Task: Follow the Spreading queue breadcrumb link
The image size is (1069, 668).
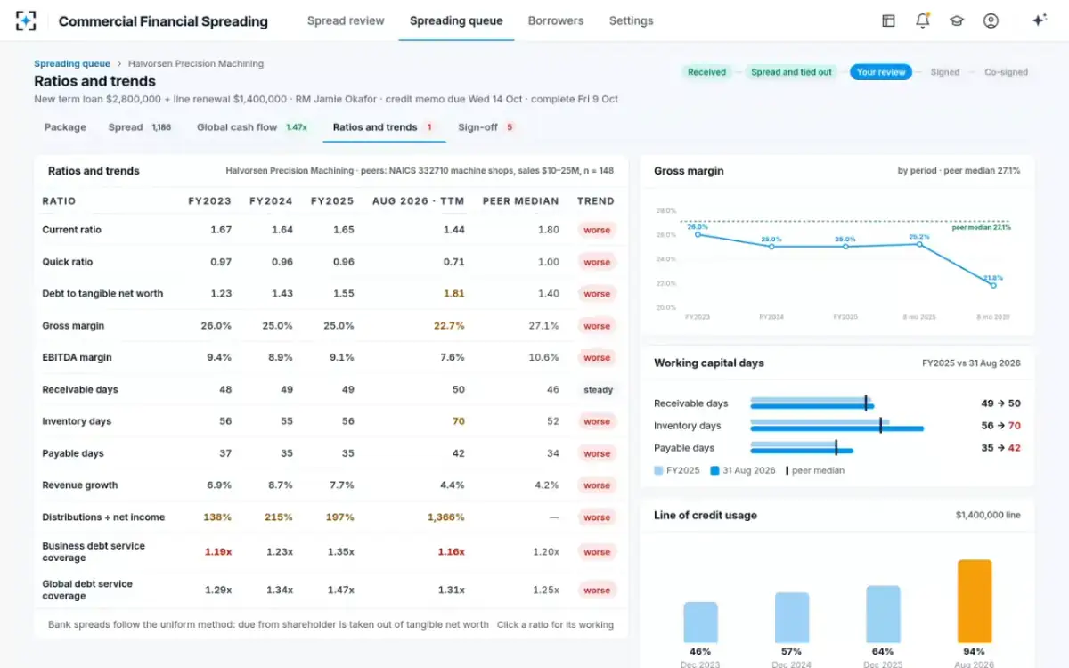Action: [72, 64]
